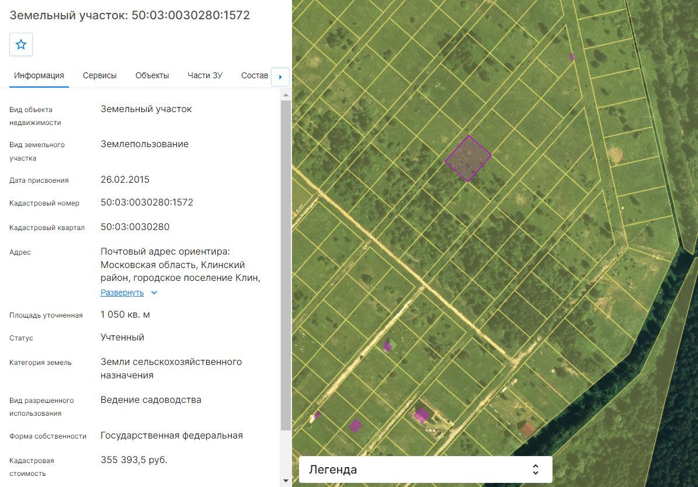Click the Дата присвоения label

39,180
